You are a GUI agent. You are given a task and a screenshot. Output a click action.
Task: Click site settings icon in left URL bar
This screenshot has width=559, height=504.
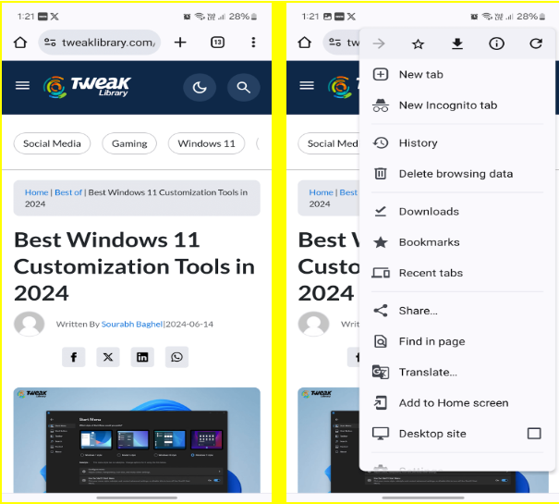coord(50,43)
